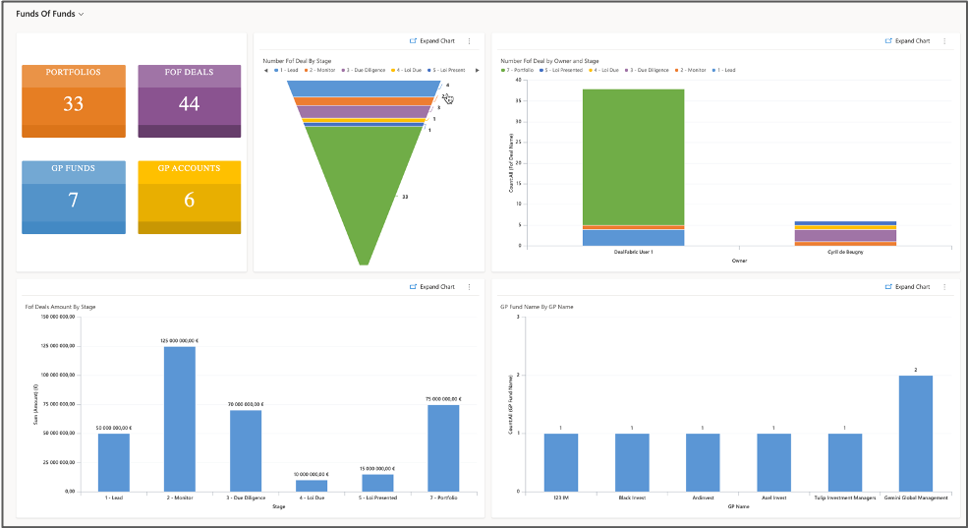968x528 pixels.
Task: Toggle '5 - LoI Present' in funnel legend
Action: 446,71
